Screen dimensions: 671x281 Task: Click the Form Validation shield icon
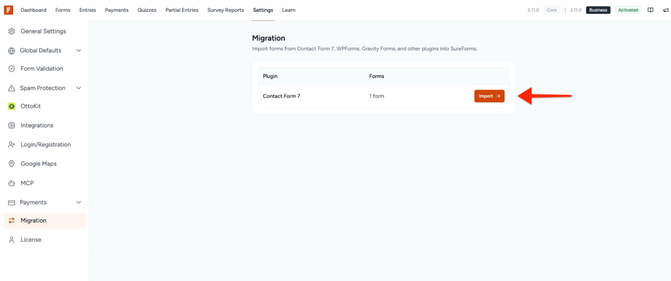12,68
